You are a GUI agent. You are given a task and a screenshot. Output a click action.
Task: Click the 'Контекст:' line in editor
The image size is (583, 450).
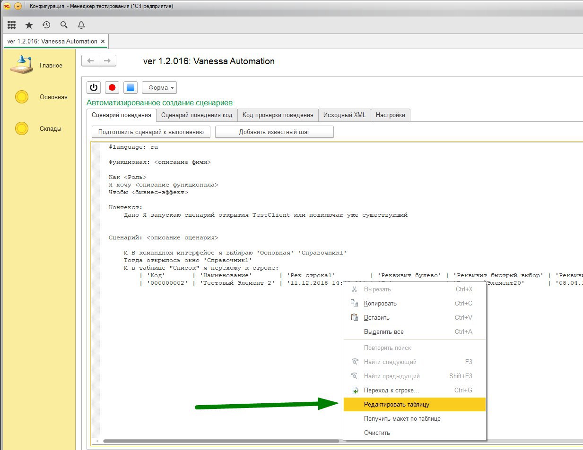coord(126,208)
